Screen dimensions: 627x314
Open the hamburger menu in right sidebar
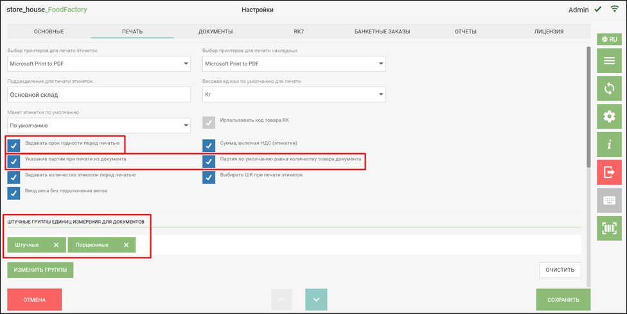pyautogui.click(x=608, y=61)
